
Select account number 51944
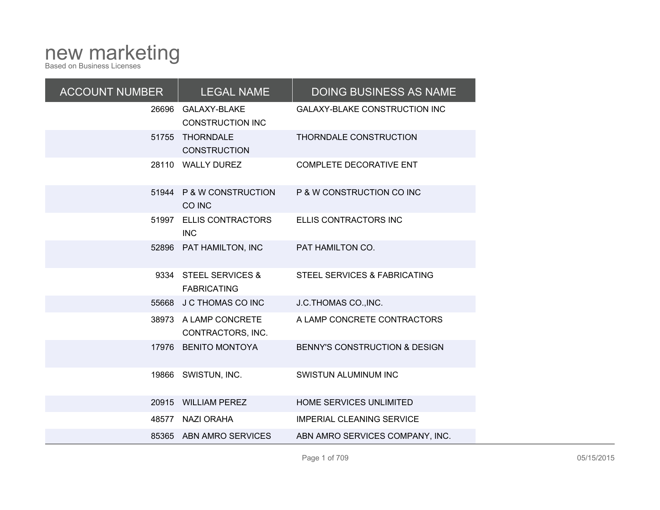[x=162, y=192]
